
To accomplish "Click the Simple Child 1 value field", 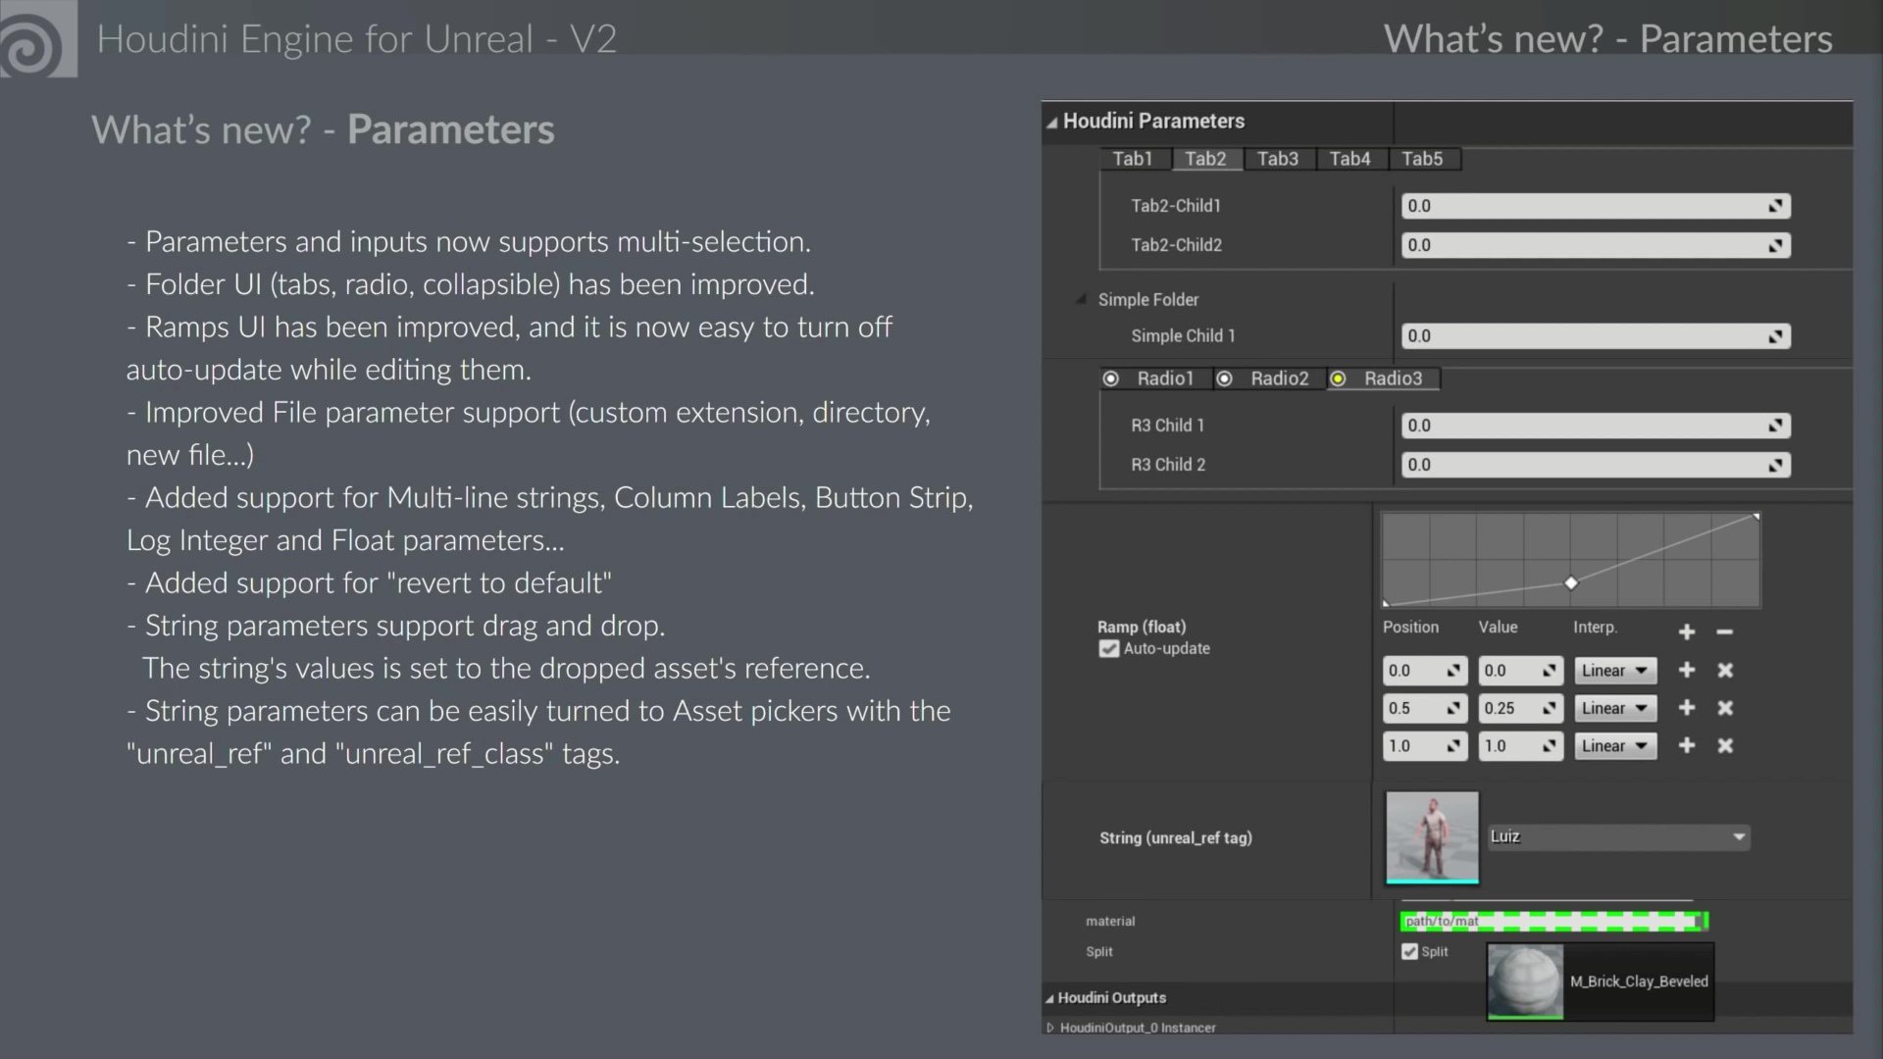I will (x=1596, y=336).
